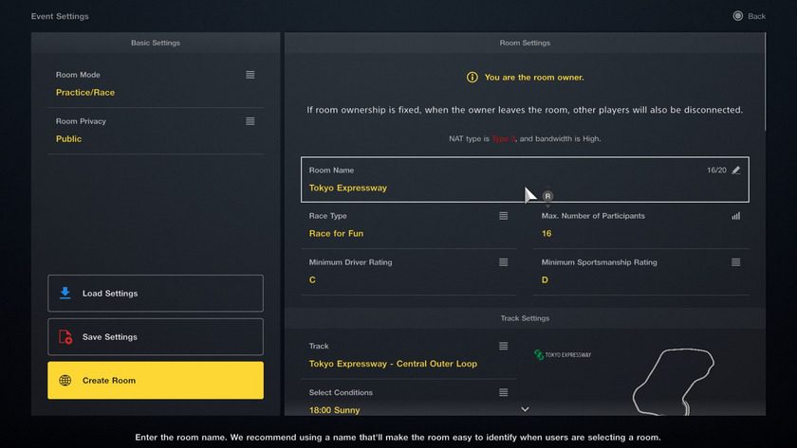Click the pencil edit icon for Room Name
This screenshot has width=797, height=448.
(736, 170)
